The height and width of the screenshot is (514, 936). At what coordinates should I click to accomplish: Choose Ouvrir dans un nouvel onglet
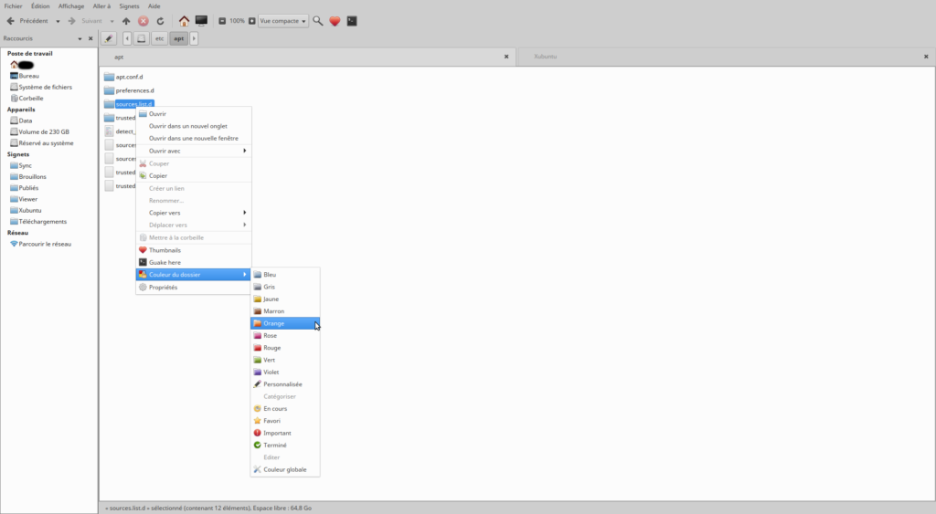(194, 126)
